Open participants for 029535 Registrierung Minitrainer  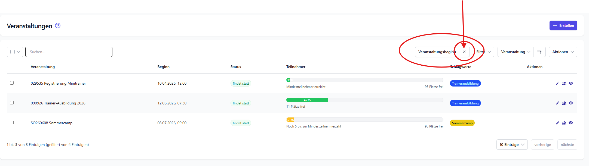[564, 83]
